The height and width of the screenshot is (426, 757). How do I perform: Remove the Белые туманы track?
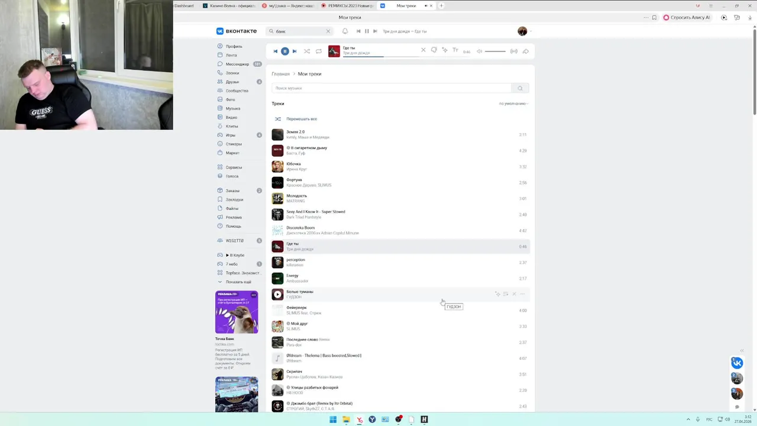tap(514, 294)
